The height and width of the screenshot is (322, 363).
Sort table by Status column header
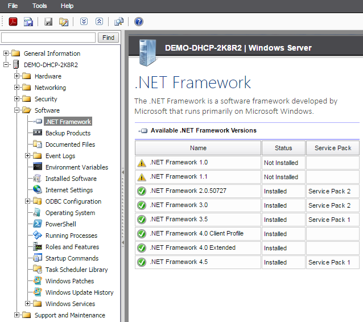[283, 148]
